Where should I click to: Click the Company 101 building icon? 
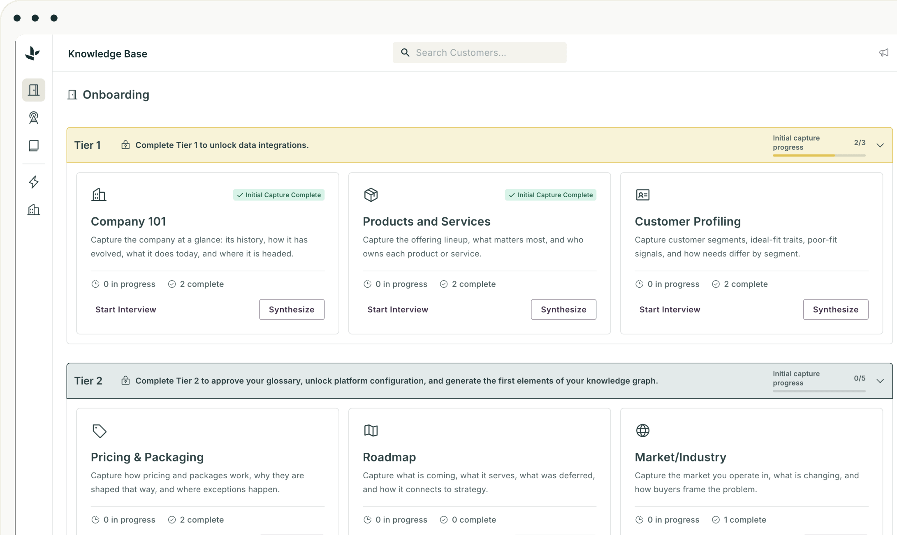99,195
